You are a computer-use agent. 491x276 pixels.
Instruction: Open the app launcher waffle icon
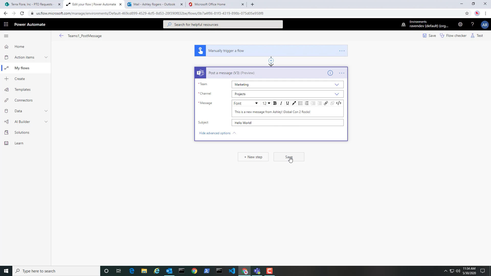pos(6,24)
